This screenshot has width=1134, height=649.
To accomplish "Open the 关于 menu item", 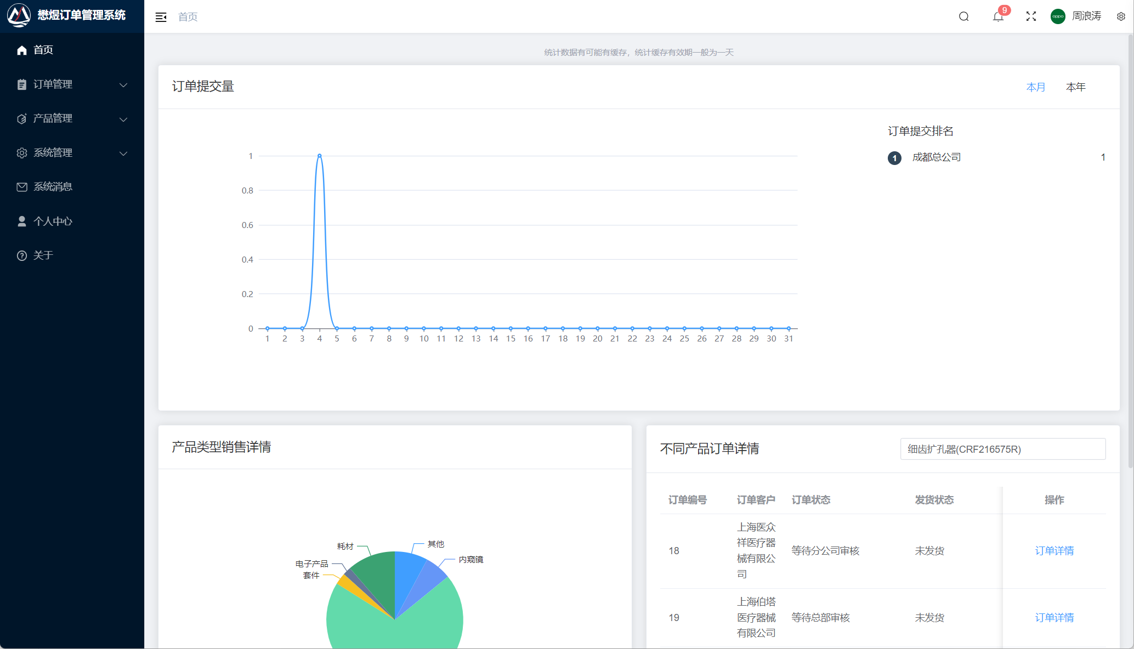I will pyautogui.click(x=72, y=255).
